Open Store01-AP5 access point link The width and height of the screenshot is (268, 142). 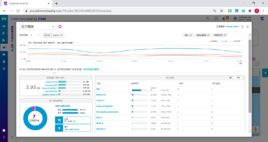pyautogui.click(x=51, y=85)
